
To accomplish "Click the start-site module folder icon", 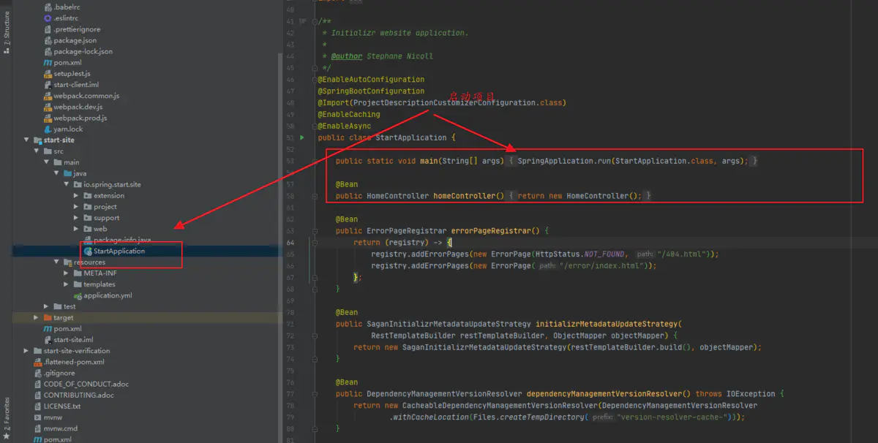I will click(38, 140).
